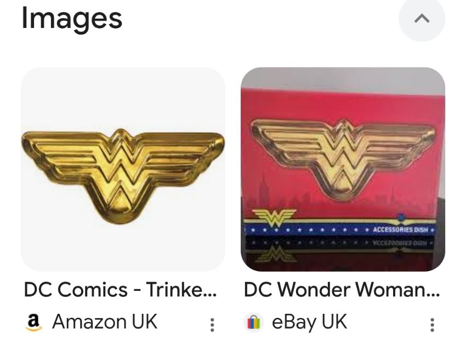Click the Amazon logo icon
The width and height of the screenshot is (466, 356).
34,322
